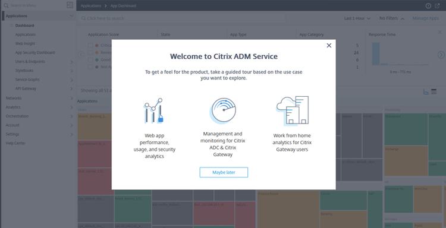
Task: Expand Service Graphs submenu
Action: click(72, 80)
